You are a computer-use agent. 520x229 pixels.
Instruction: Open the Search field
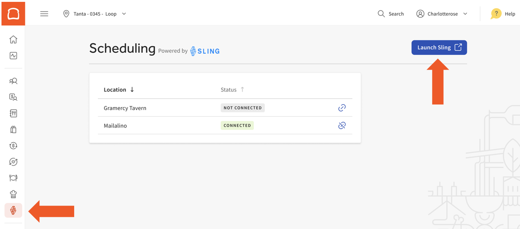(x=391, y=14)
